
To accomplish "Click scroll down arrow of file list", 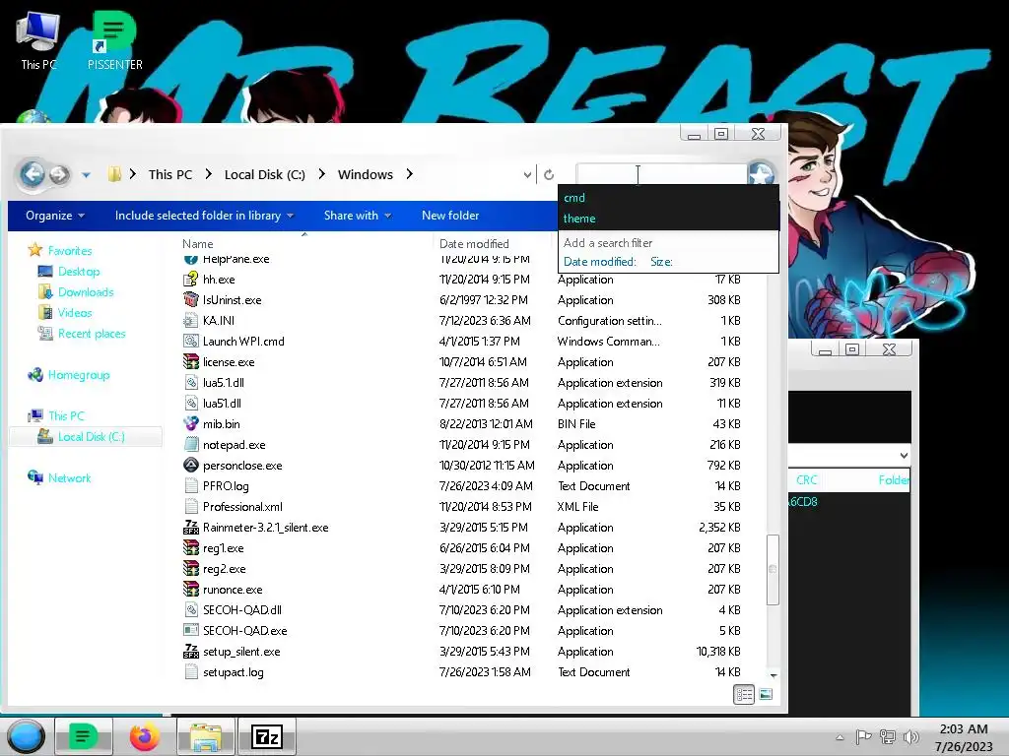I will tap(773, 675).
